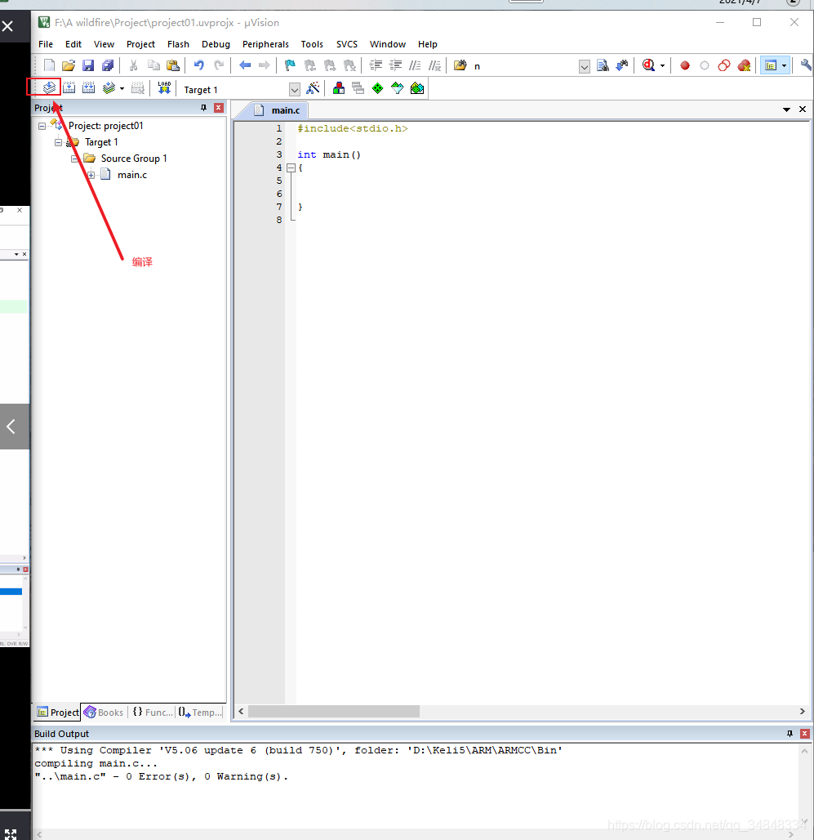The width and height of the screenshot is (814, 840).
Task: Open the Target 1 dropdown arrow
Action: (295, 89)
